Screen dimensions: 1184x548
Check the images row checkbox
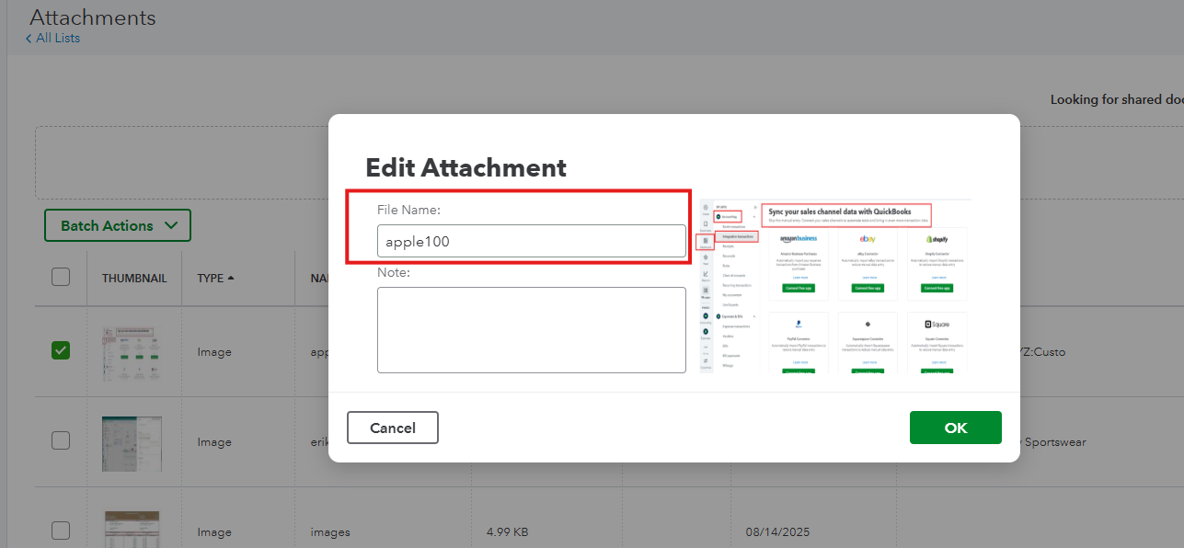(x=61, y=531)
